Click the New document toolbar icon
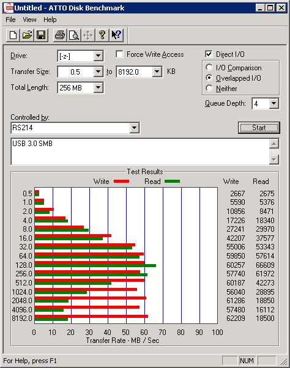 [x=13, y=35]
